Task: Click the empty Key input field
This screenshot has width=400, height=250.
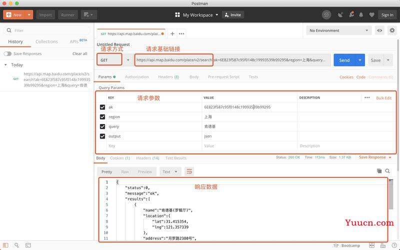Action: [154, 146]
